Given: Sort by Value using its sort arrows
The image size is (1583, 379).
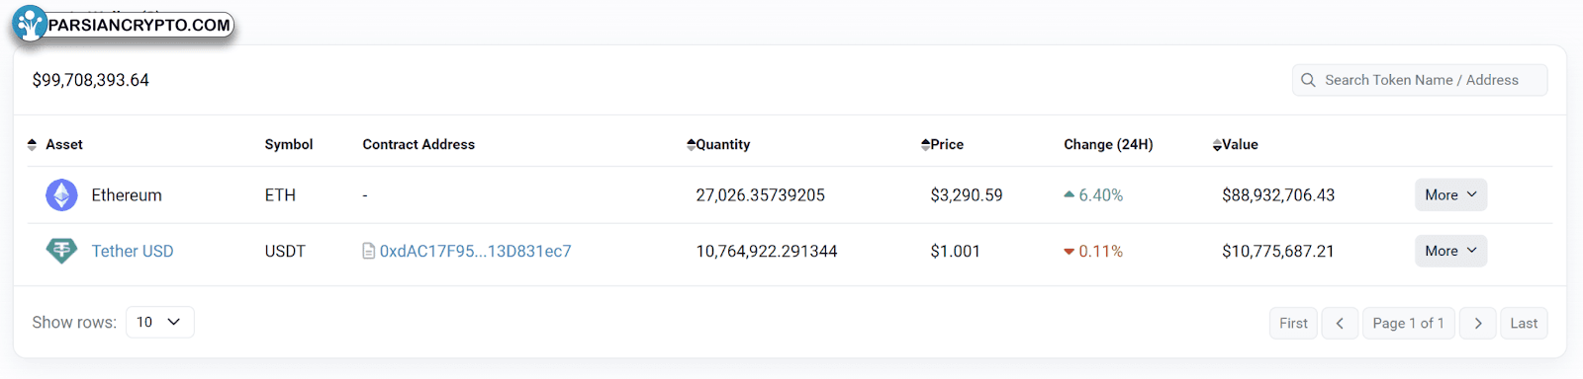Looking at the screenshot, I should click(x=1217, y=145).
